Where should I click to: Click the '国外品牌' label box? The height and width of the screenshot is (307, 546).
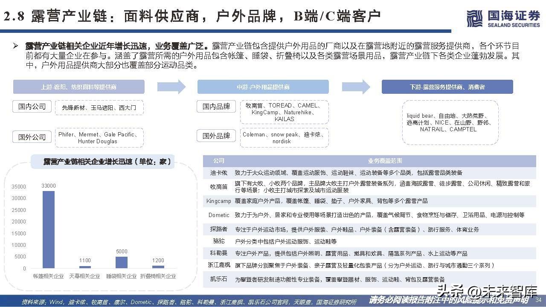[x=216, y=136]
